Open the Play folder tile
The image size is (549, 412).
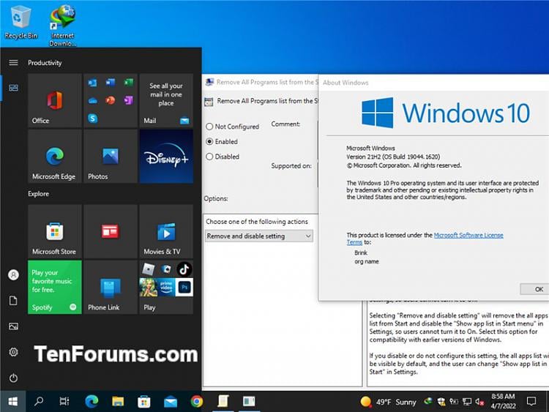point(166,287)
